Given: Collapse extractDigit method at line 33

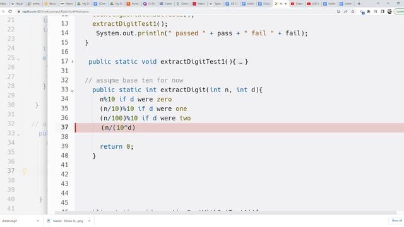Looking at the screenshot, I should click(73, 91).
